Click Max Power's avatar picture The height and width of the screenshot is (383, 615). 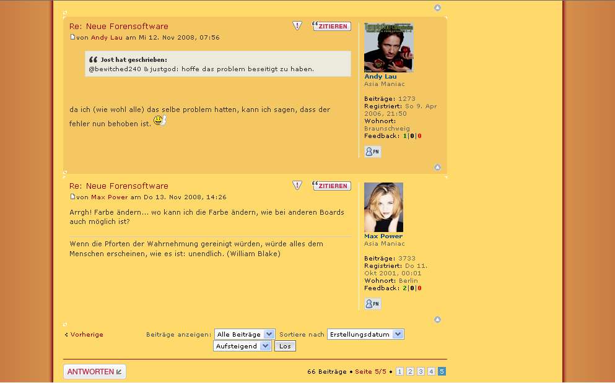point(383,207)
